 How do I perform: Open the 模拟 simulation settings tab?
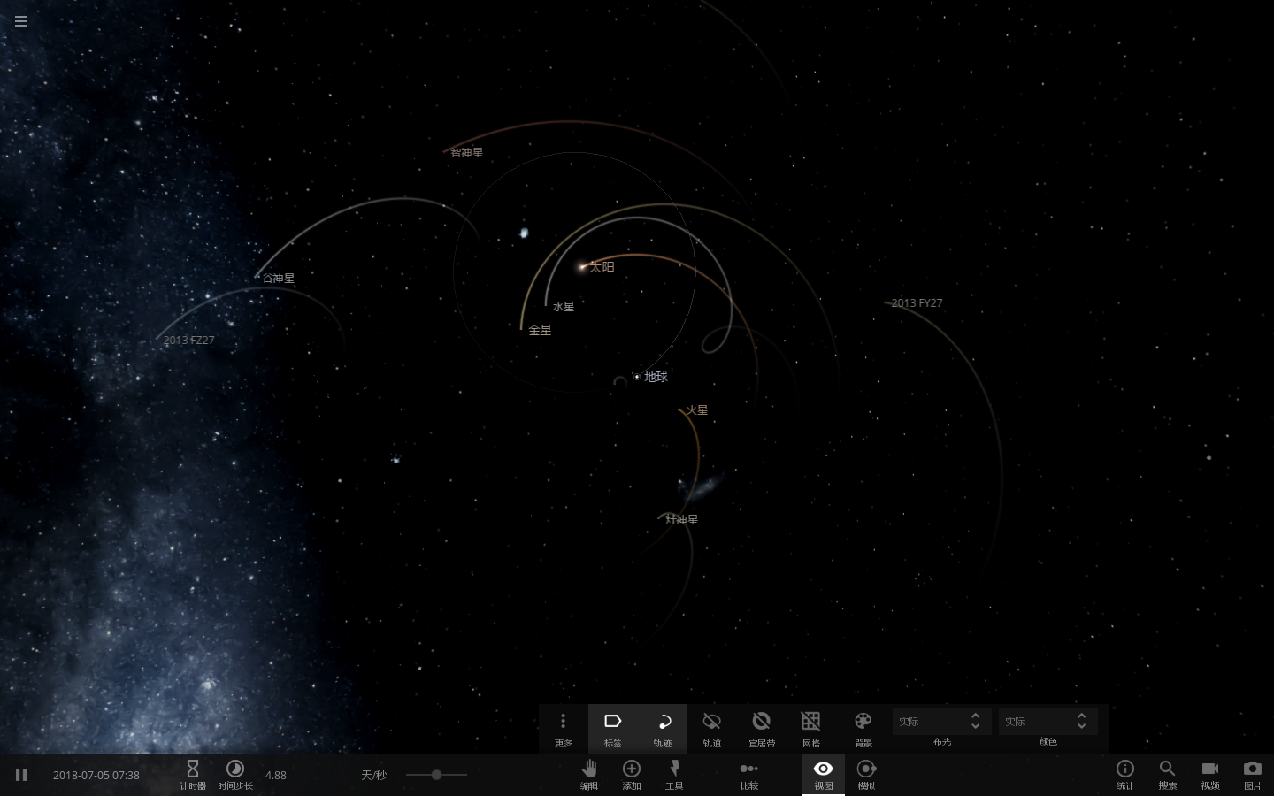tap(867, 774)
